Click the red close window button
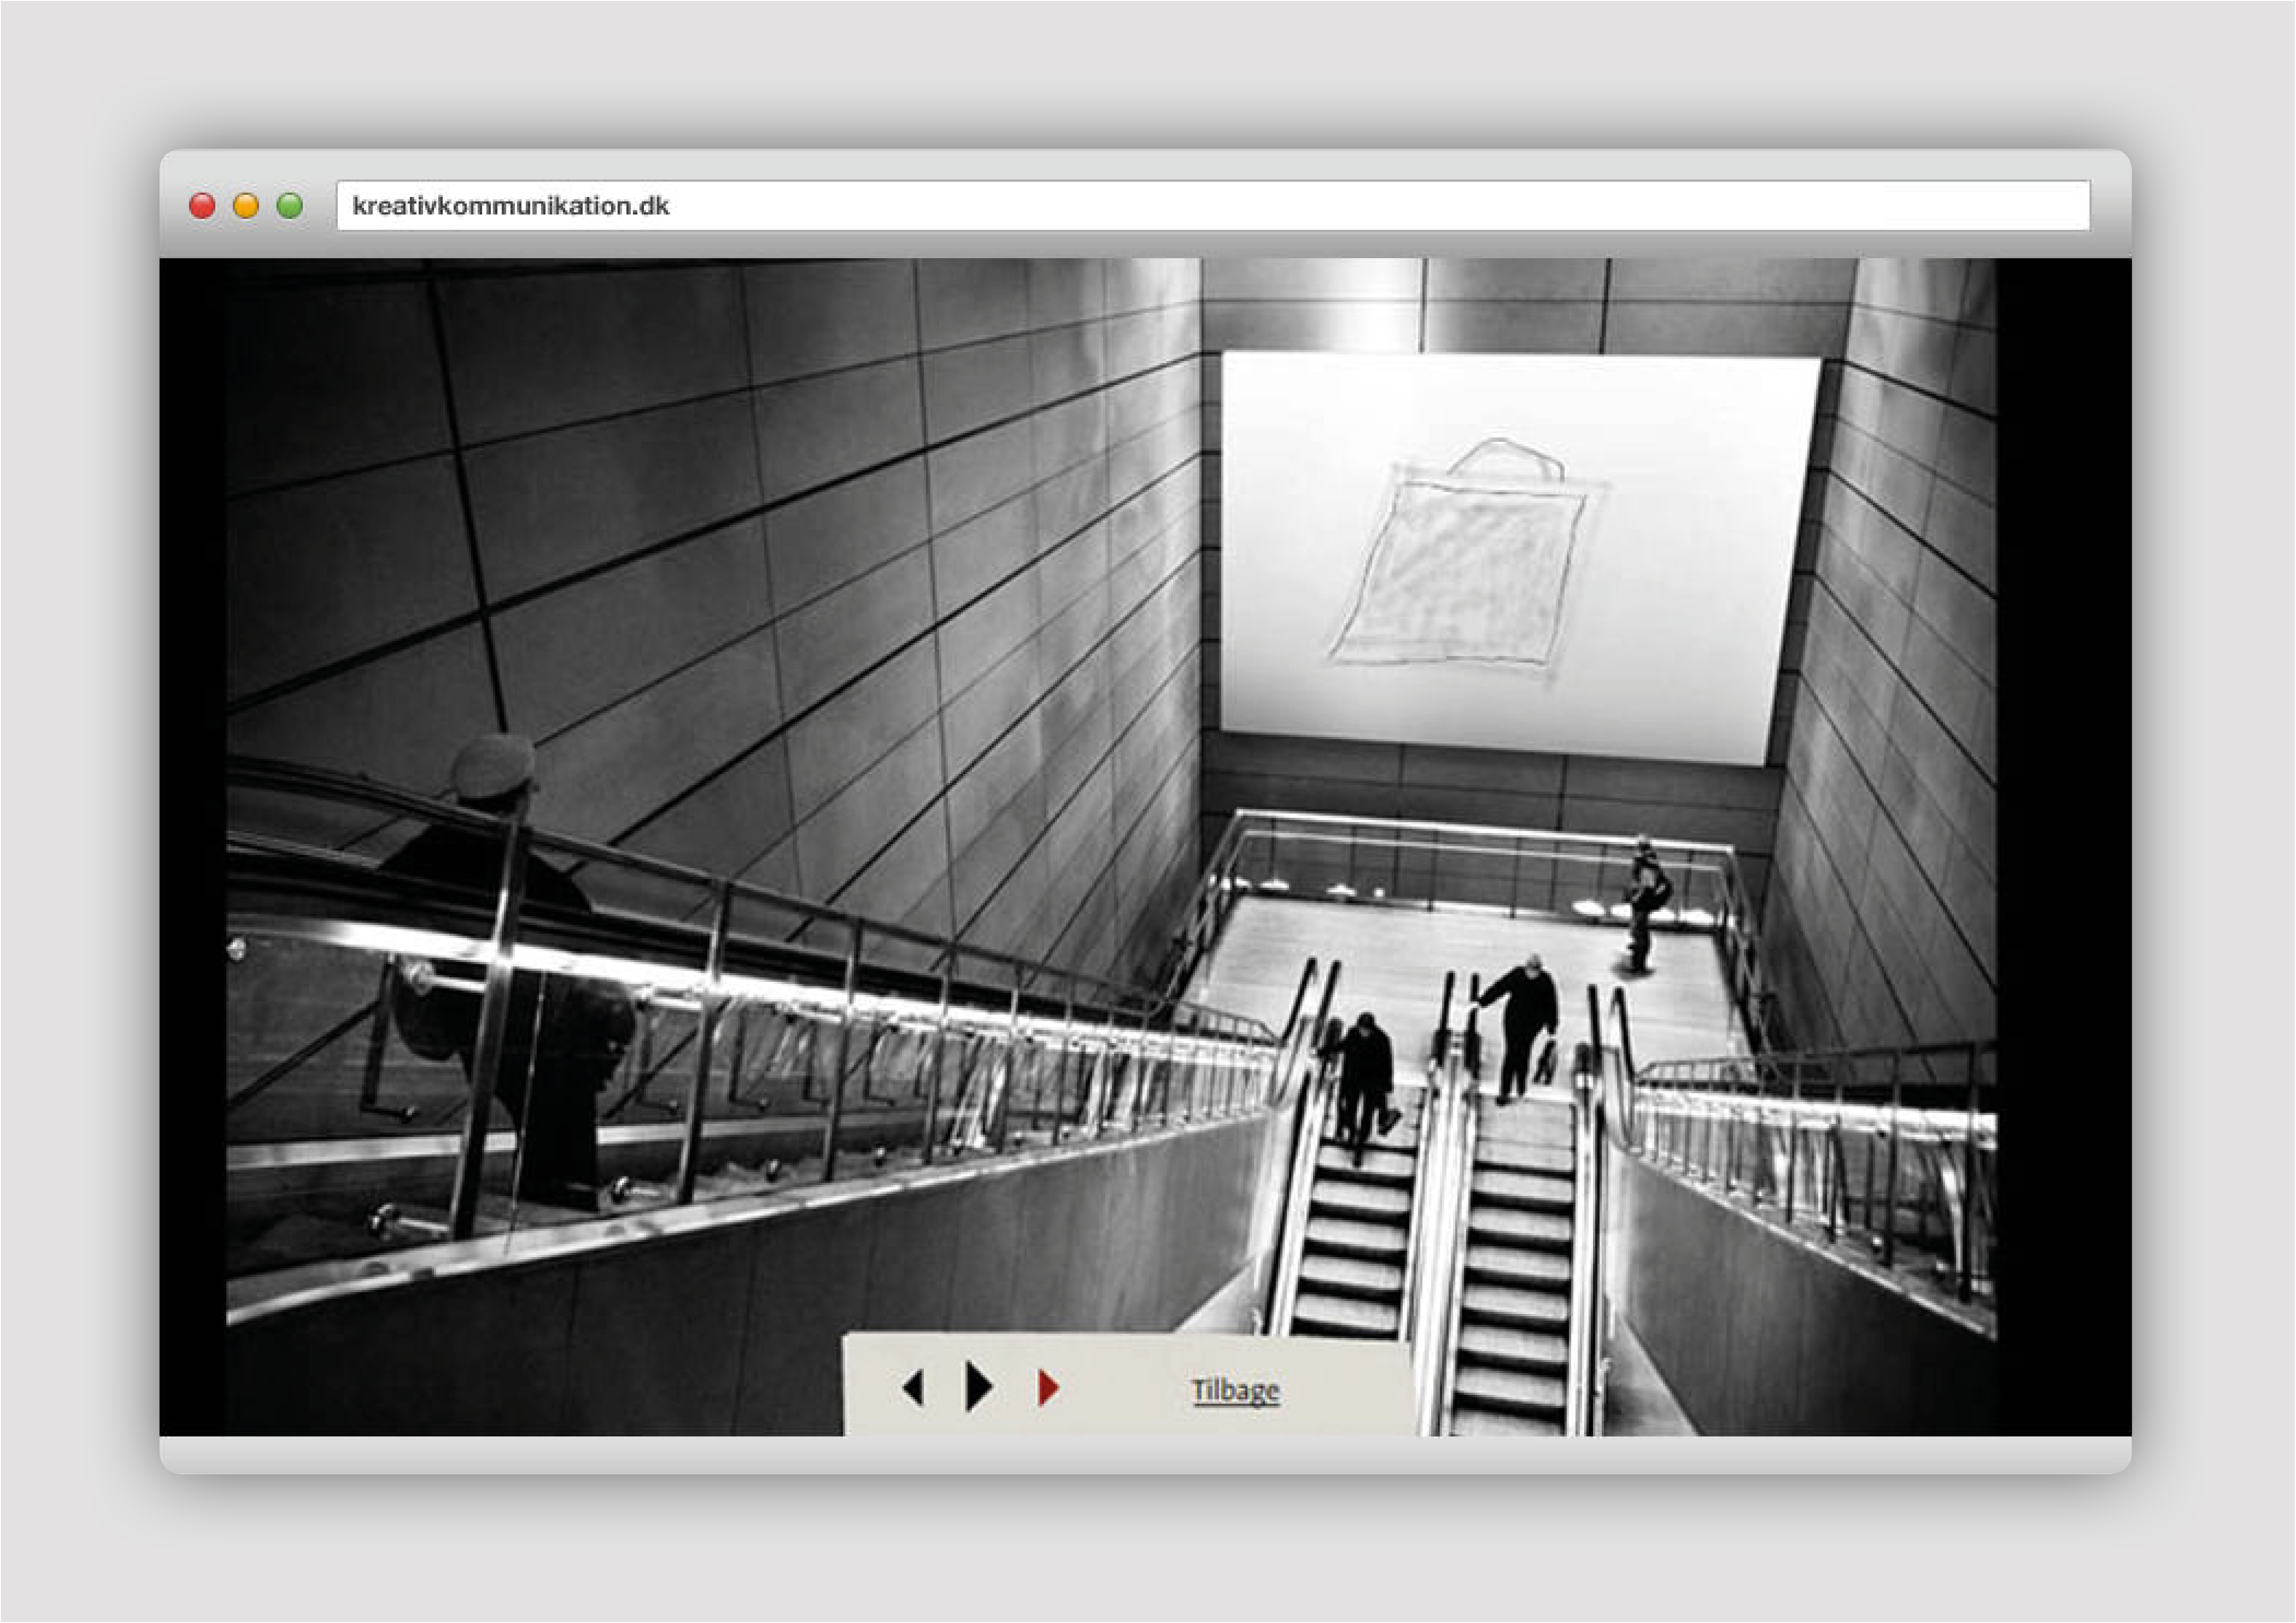Viewport: 2296px width, 1623px height. [202, 206]
